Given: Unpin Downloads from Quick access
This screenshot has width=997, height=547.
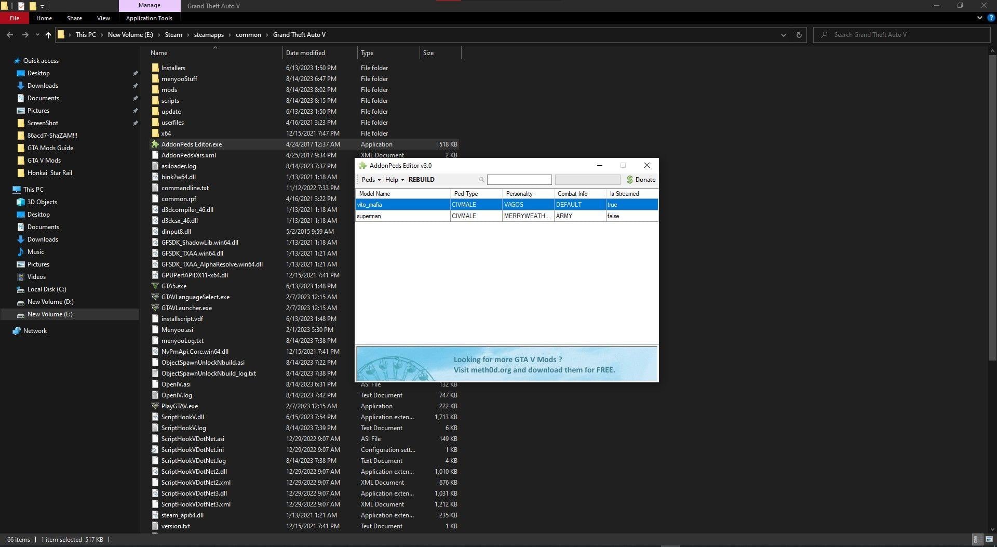Looking at the screenshot, I should click(135, 86).
